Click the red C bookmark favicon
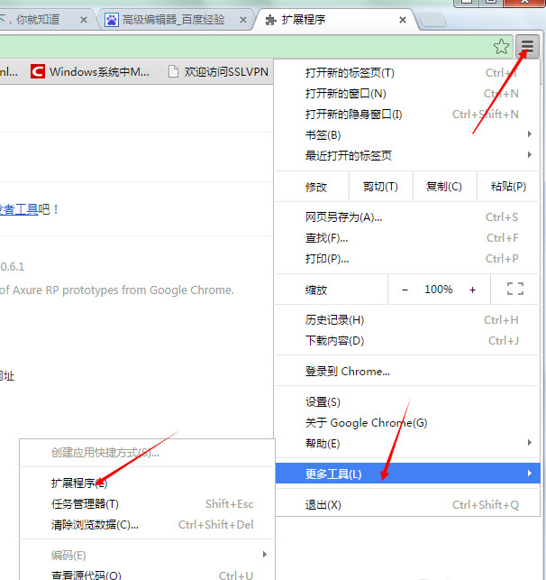This screenshot has height=580, width=546. (38, 71)
